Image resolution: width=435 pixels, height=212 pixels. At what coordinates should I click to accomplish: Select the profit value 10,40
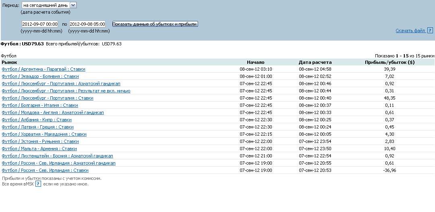click(x=390, y=149)
